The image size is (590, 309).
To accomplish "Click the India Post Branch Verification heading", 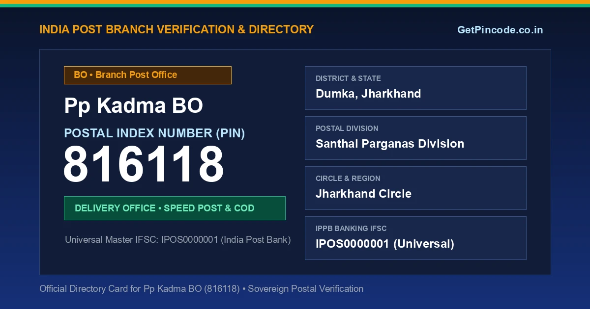I will pos(177,29).
